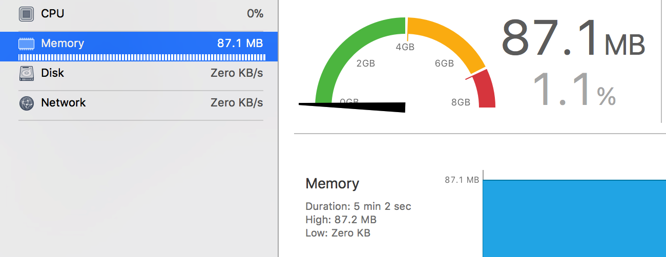This screenshot has width=666, height=257.
Task: Click the Memory row's 87.1 MB value
Action: coord(240,44)
